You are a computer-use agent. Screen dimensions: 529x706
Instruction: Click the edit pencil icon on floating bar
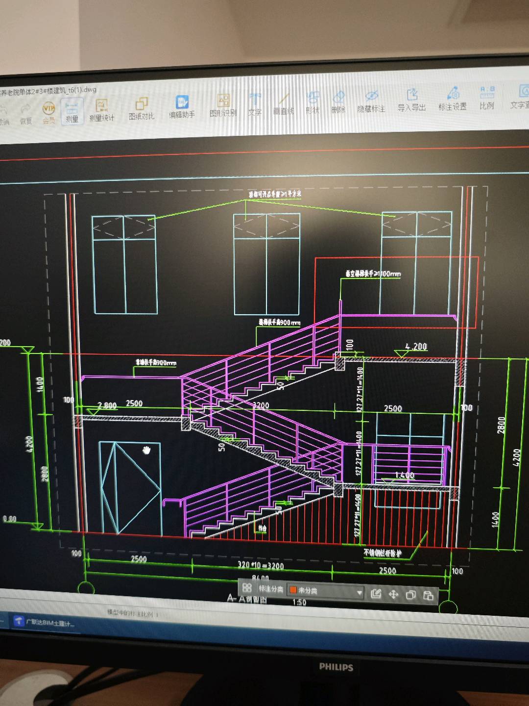376,593
